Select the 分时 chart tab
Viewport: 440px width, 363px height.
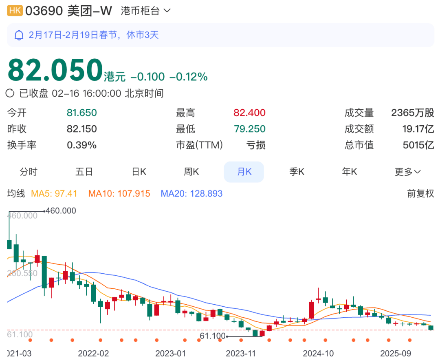pyautogui.click(x=29, y=172)
